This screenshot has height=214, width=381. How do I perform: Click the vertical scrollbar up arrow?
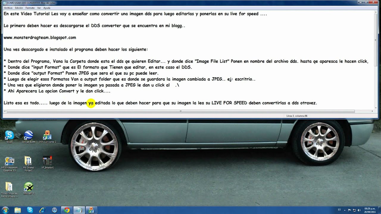click(x=376, y=13)
